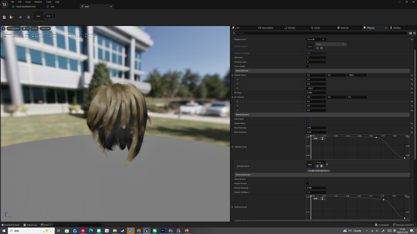Open the Revision Control dropdown
This screenshot has height=234, width=417.
[x=404, y=225]
